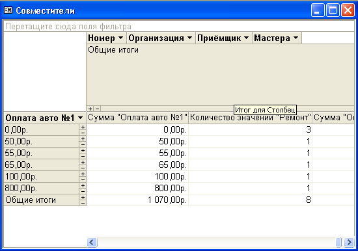The image size is (358, 251).
Task: Click the horizontal scrollbar left arrow
Action: pos(92,242)
